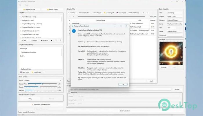Click OK in Pacing & Pause Controls dialog
203x116 pixels.
coord(123,84)
